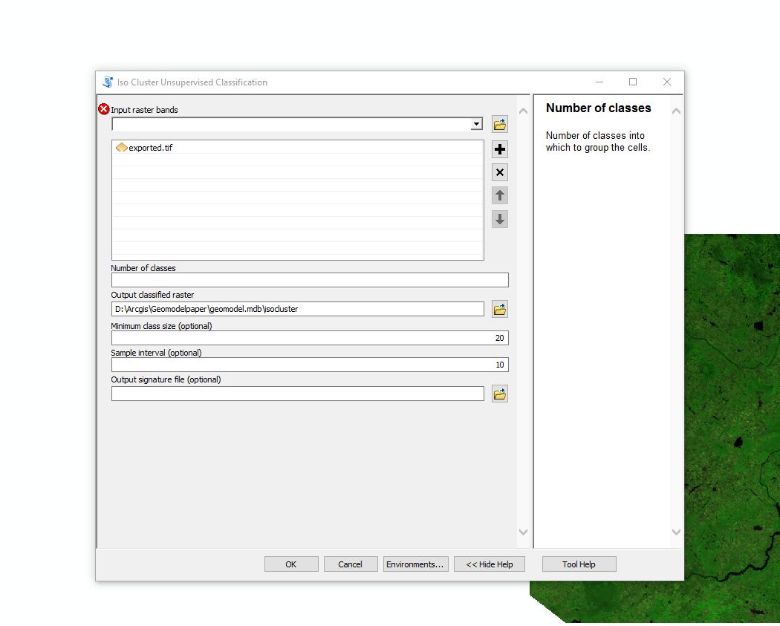Image resolution: width=780 pixels, height=626 pixels.
Task: Hide the help panel with Hide Help
Action: pos(489,564)
